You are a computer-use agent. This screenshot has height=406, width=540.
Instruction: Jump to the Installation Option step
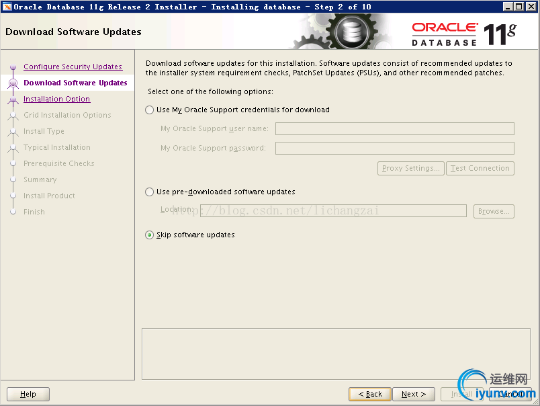point(57,99)
